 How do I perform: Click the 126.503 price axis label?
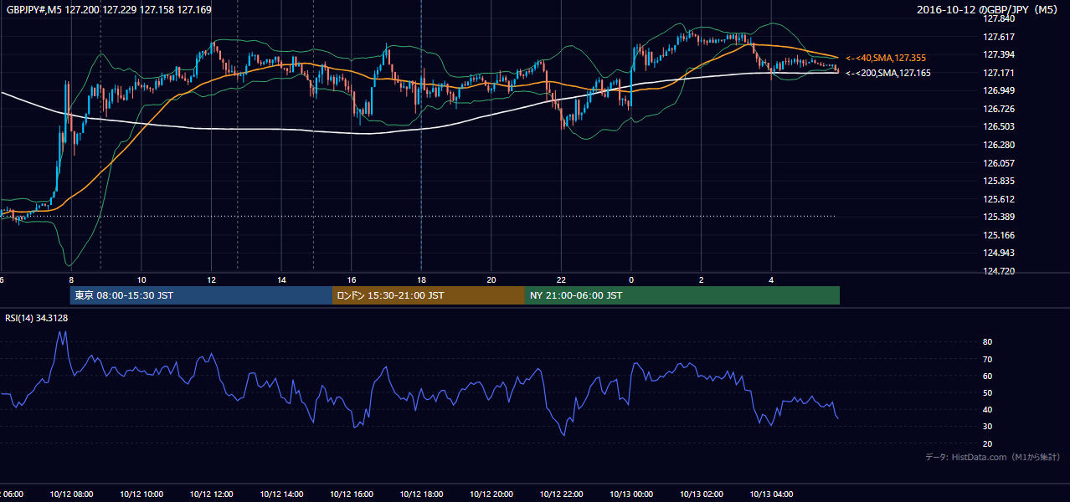(x=998, y=126)
